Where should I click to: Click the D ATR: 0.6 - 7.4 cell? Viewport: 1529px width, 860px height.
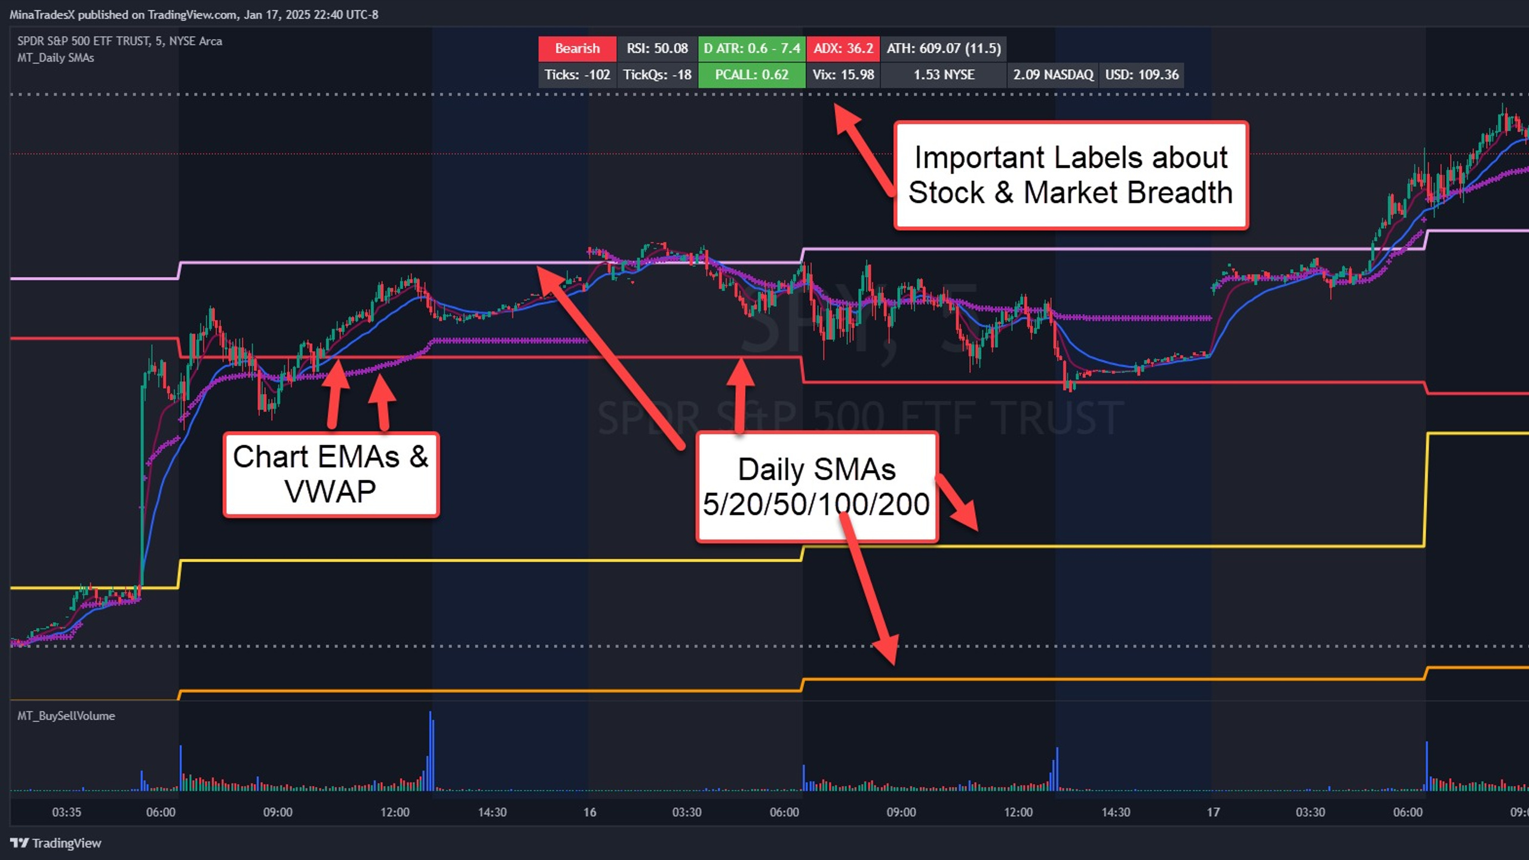[x=751, y=48]
